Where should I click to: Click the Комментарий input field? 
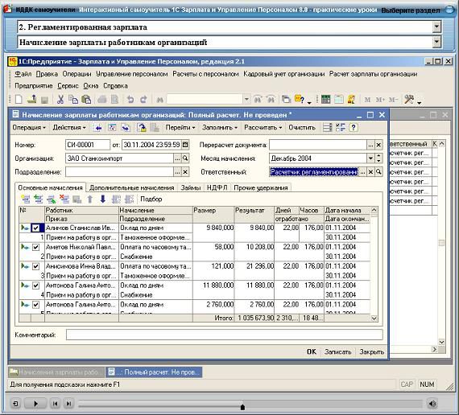224,335
